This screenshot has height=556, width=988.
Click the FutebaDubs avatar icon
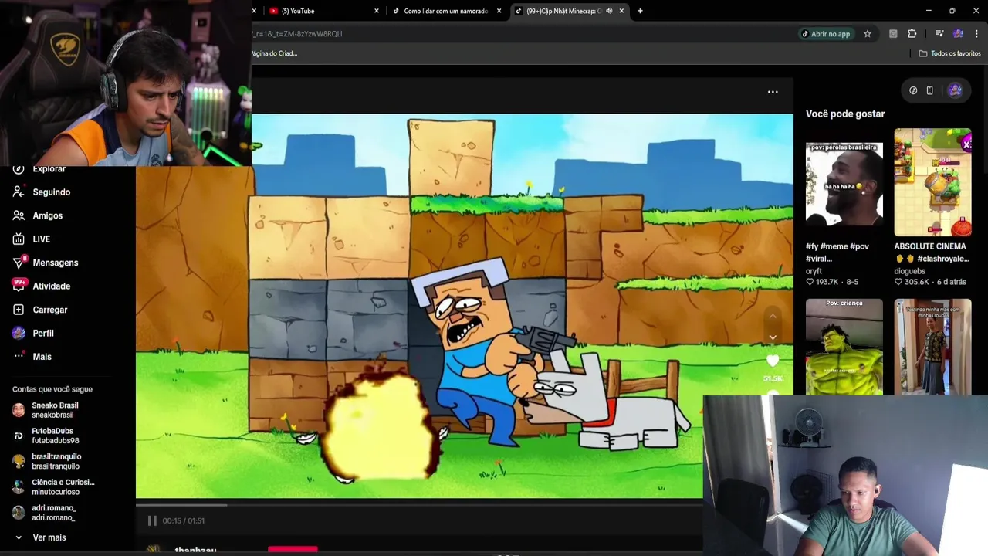19,436
